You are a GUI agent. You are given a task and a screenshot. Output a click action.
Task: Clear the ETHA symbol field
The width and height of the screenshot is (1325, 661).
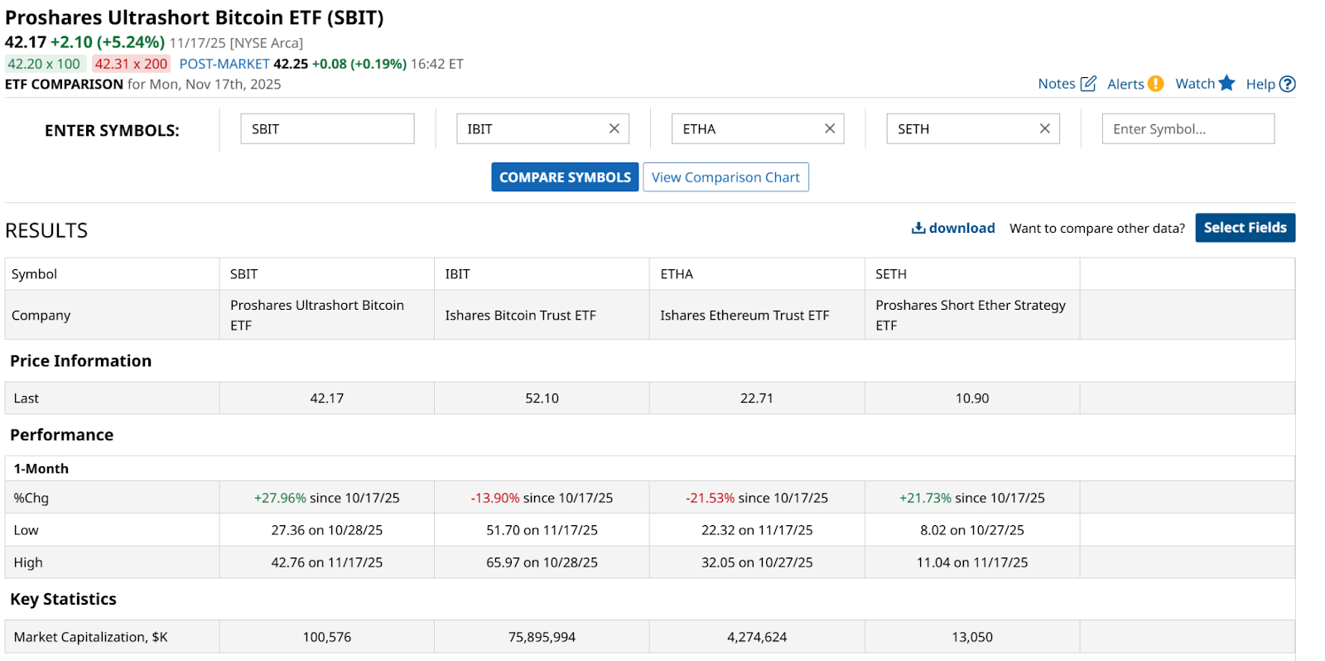click(829, 128)
